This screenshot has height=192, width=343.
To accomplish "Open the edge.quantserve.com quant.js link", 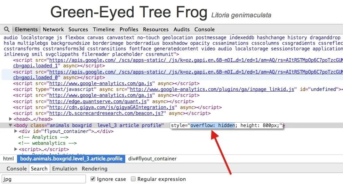I will (98, 102).
